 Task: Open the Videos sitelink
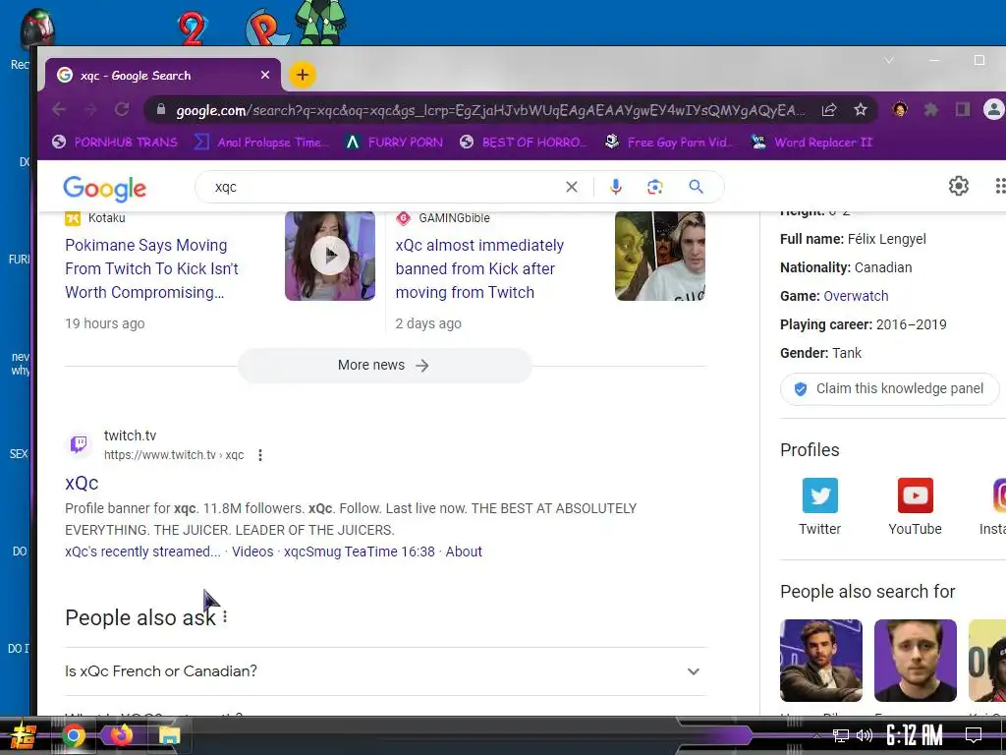tap(252, 552)
